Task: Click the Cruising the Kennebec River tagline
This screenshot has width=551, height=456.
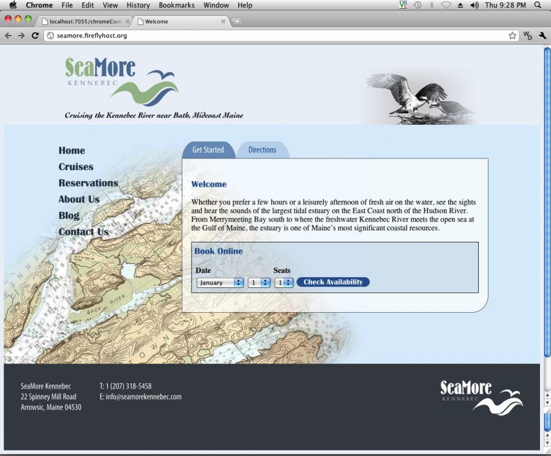Action: [154, 115]
